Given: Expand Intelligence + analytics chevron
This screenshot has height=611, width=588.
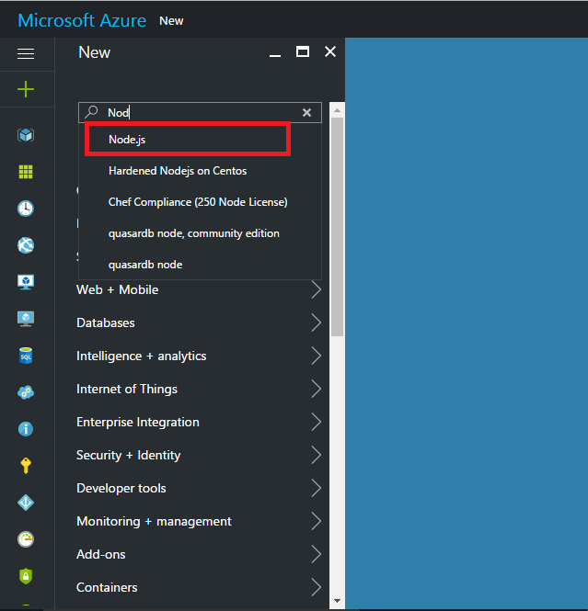Looking at the screenshot, I should pos(317,356).
